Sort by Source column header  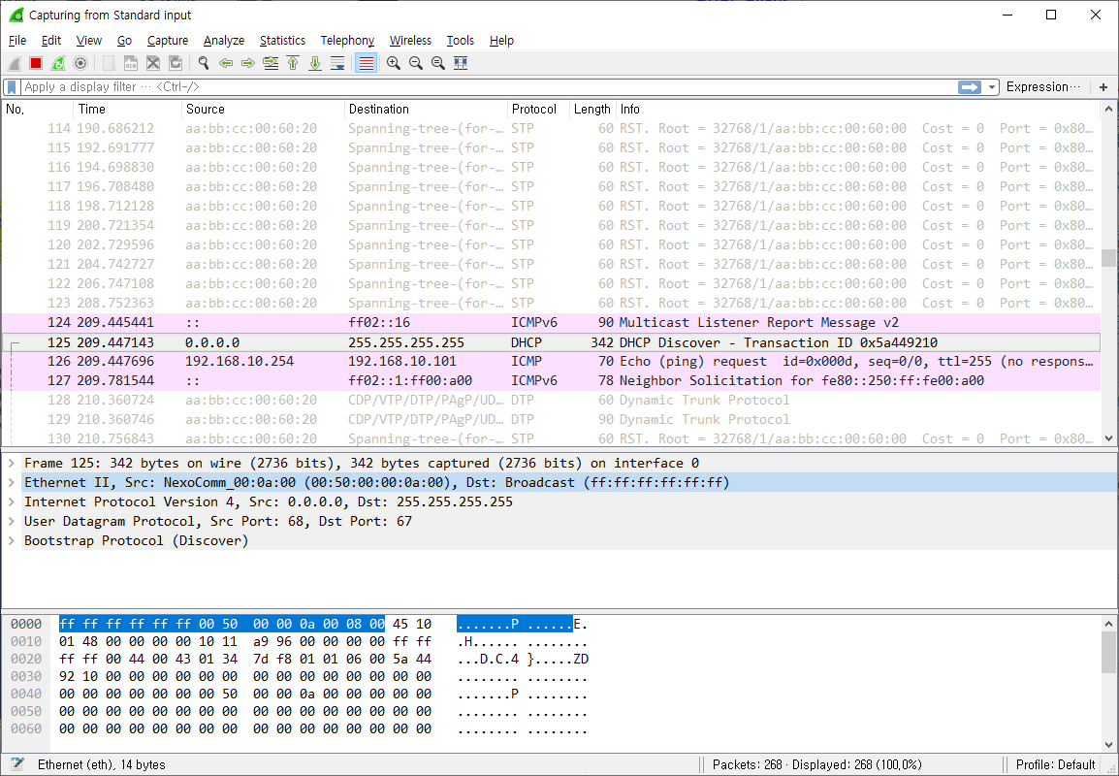click(263, 110)
